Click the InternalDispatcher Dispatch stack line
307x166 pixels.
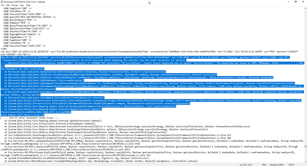click(x=153, y=101)
